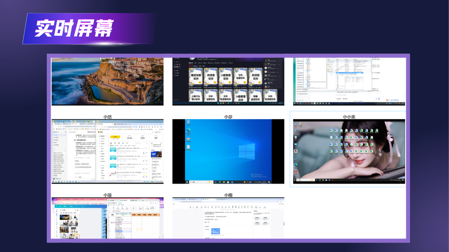Open the coastal landscape screen thumbnail
The height and width of the screenshot is (252, 449).
(107, 81)
